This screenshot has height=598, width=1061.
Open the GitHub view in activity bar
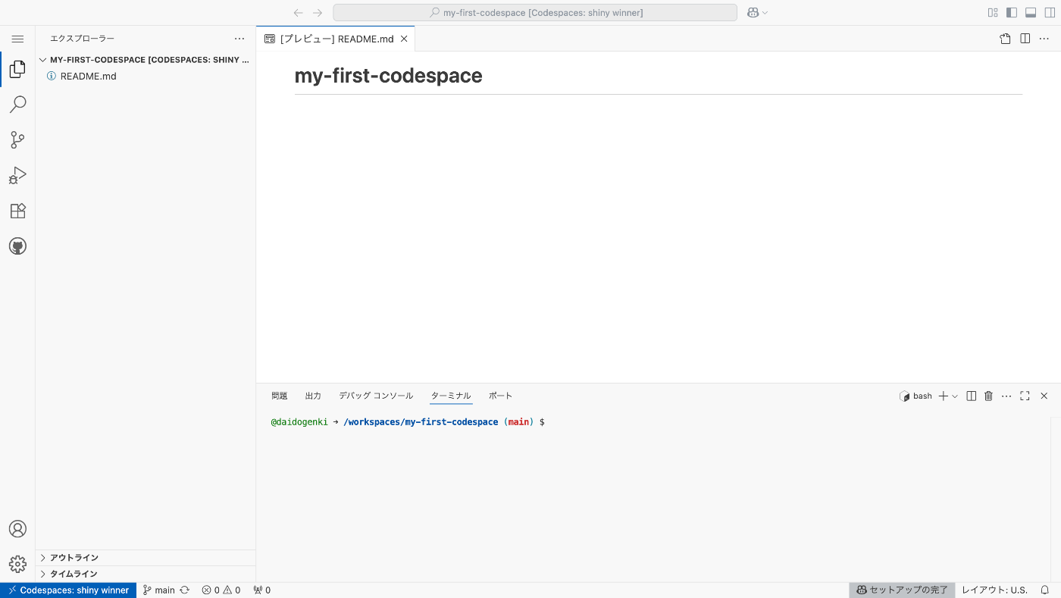click(17, 246)
